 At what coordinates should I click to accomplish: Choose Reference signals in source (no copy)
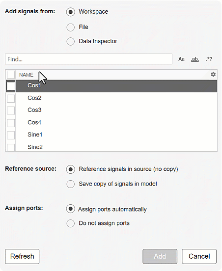click(x=71, y=169)
